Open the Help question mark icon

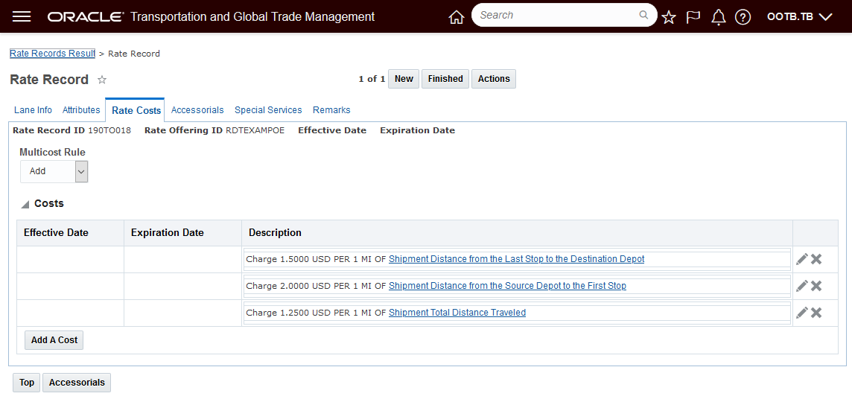click(x=743, y=17)
